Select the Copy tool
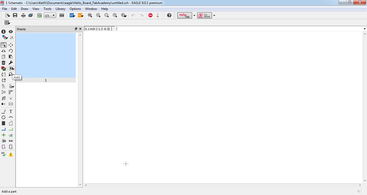Viewport: 367px width, 195px height. 3,57
